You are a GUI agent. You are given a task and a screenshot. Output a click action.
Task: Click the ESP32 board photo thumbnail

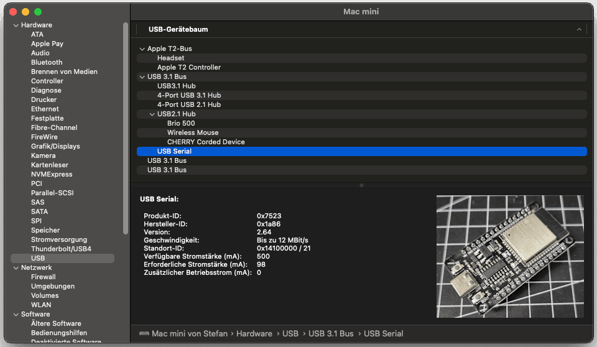coord(510,257)
